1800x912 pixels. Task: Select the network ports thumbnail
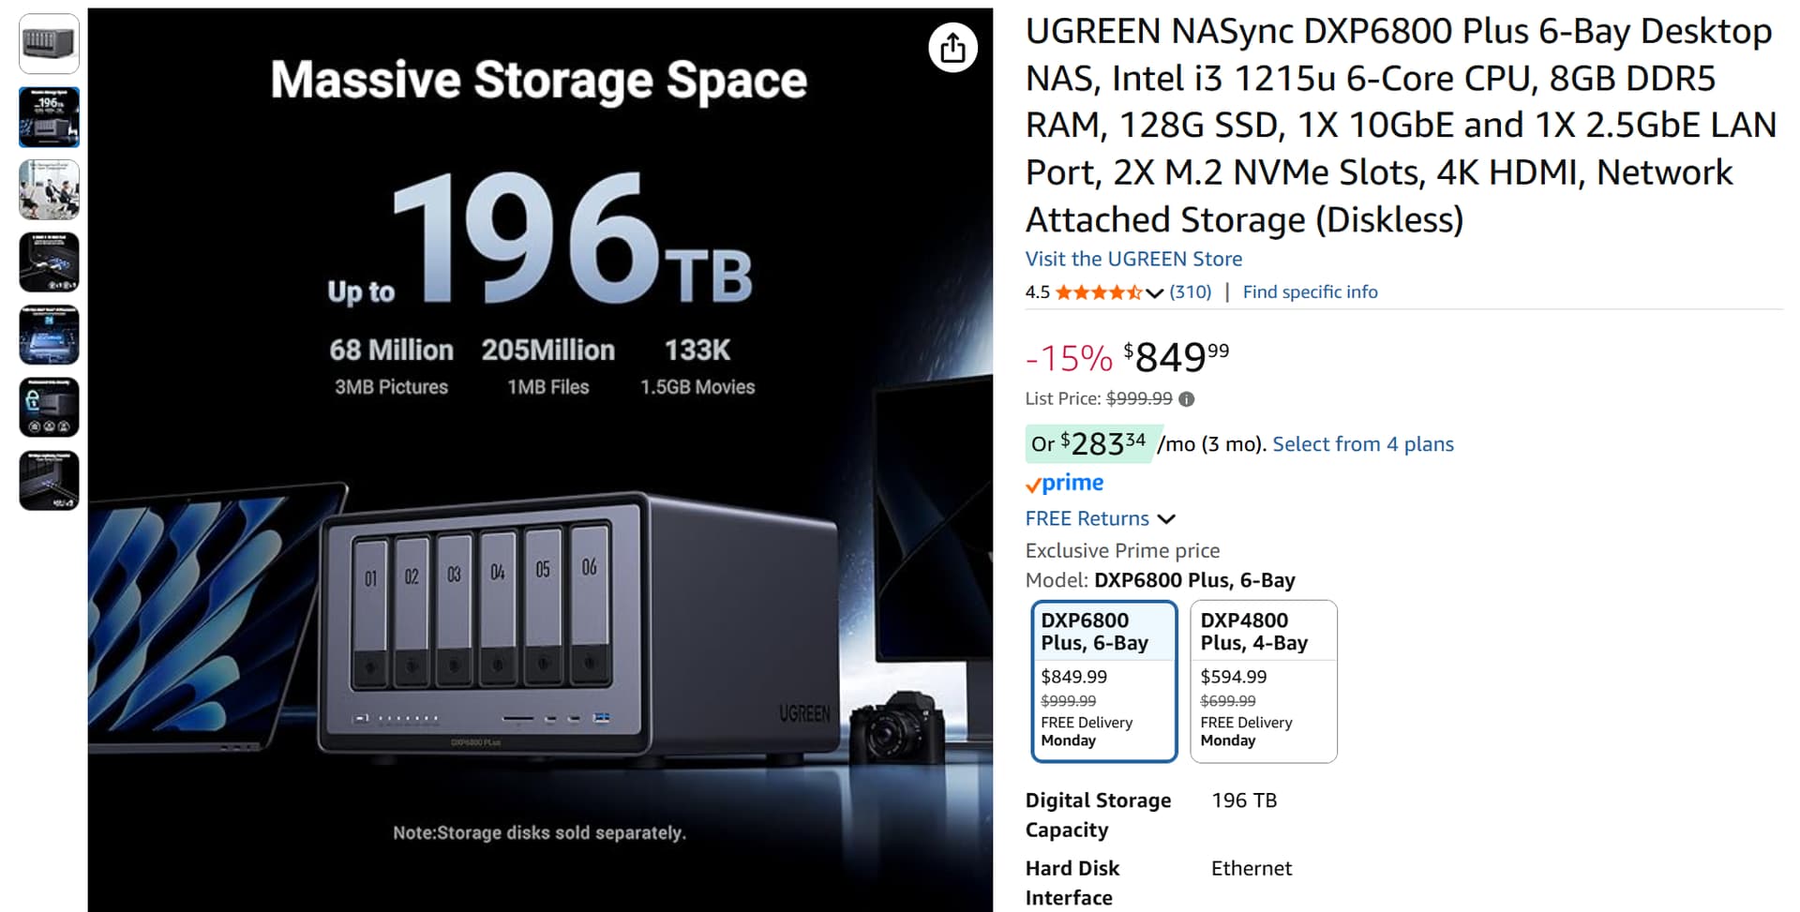(x=50, y=262)
